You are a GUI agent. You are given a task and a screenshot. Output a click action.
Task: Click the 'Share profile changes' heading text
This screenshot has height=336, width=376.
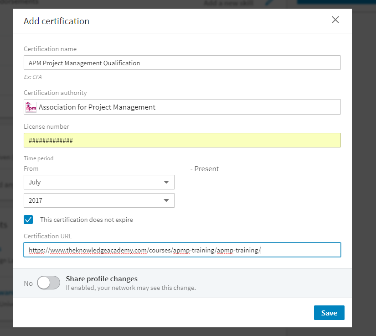pos(102,279)
